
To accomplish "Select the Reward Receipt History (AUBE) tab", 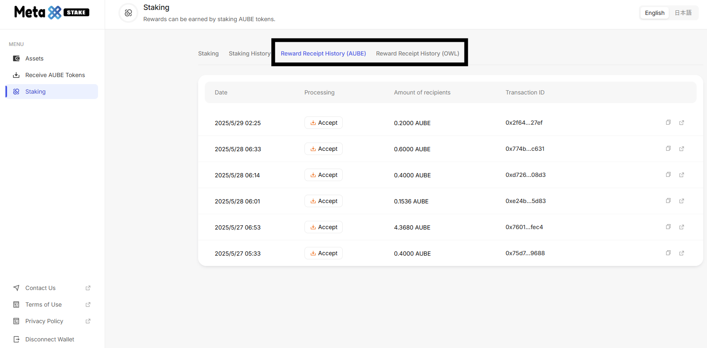I will [x=323, y=53].
